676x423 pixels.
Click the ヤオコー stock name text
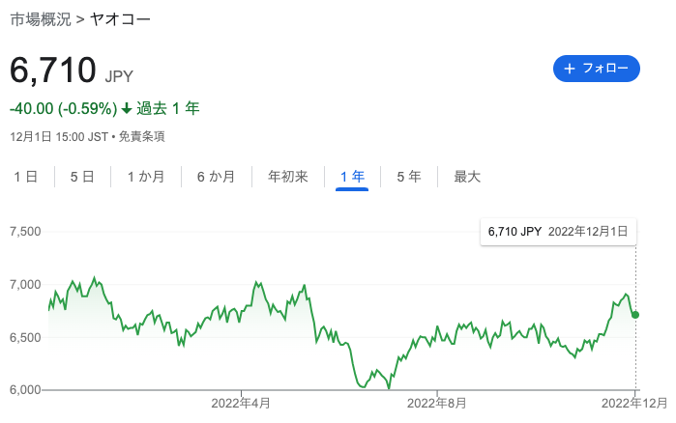pyautogui.click(x=120, y=19)
